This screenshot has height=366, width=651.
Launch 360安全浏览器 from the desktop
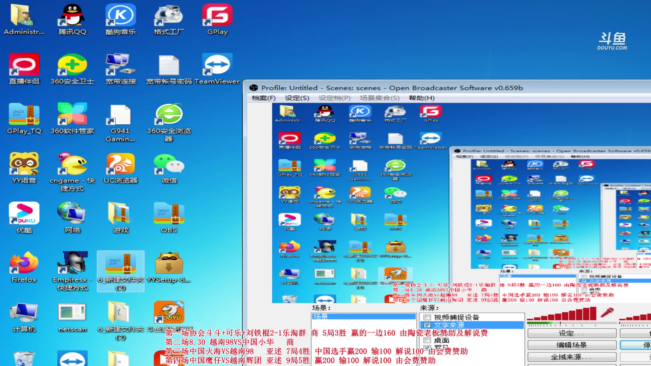pos(169,123)
